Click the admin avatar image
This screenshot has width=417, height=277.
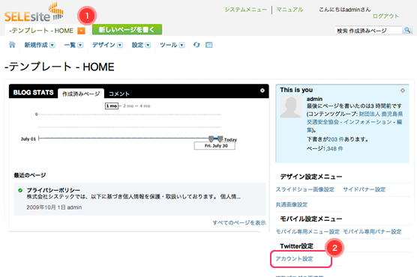[291, 107]
